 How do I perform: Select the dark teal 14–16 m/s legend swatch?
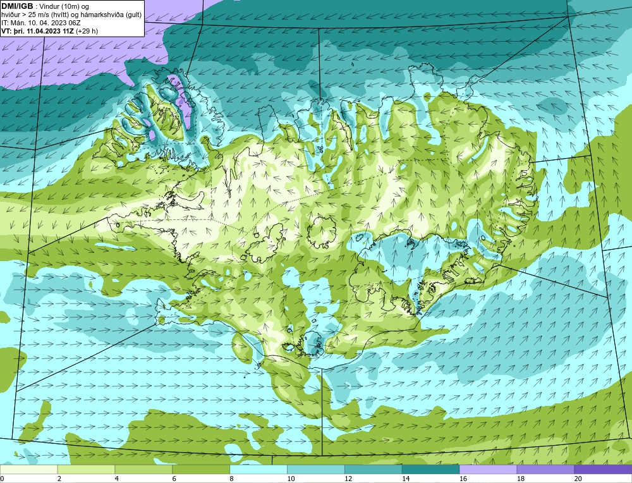430,469
